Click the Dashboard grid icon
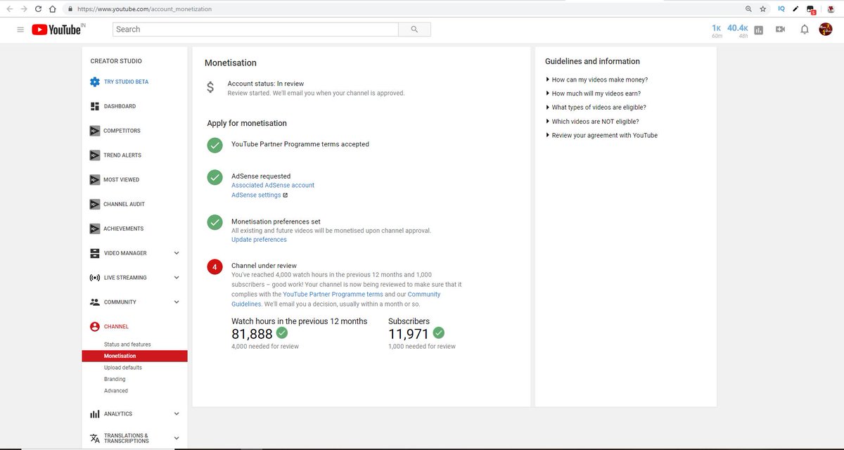 (95, 106)
